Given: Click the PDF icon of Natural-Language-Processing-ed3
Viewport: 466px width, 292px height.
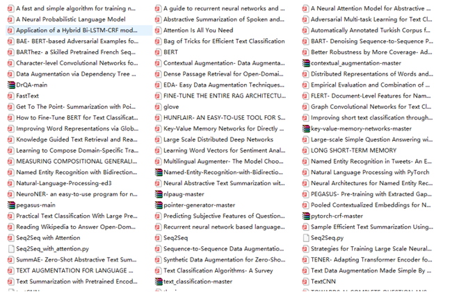Looking at the screenshot, I should [10, 183].
